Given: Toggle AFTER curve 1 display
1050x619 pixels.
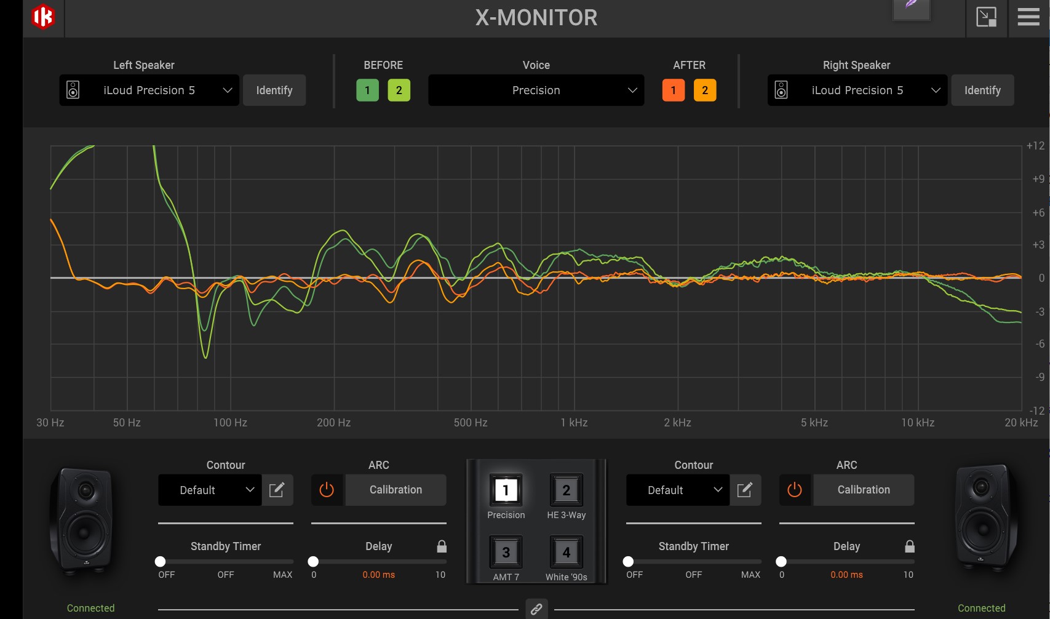Looking at the screenshot, I should tap(674, 90).
